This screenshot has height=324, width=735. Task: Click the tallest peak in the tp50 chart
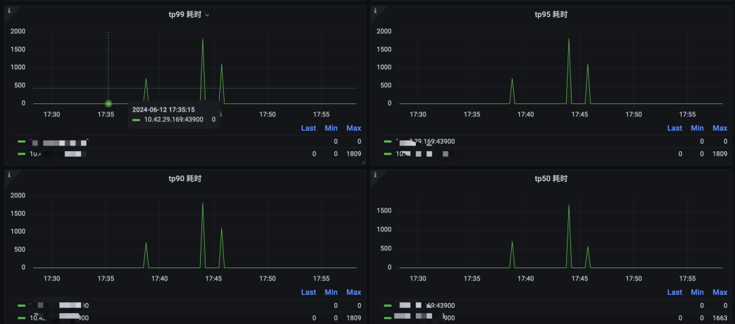click(568, 205)
